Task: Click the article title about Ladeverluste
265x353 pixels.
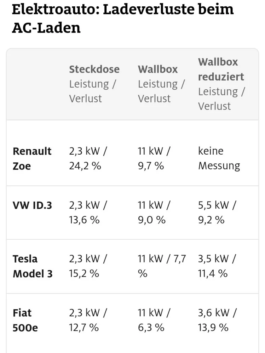Action: (x=123, y=18)
